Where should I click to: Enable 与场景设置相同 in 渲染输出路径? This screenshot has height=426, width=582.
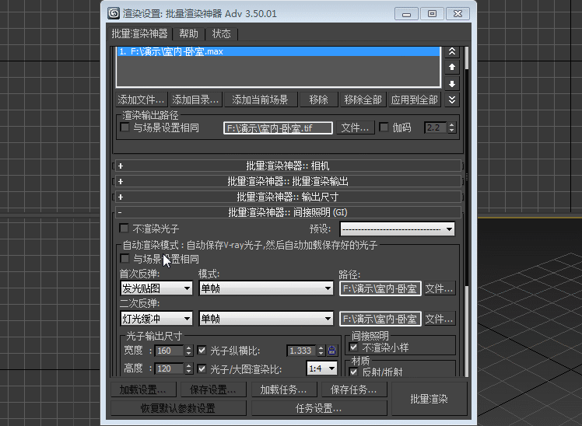click(125, 127)
